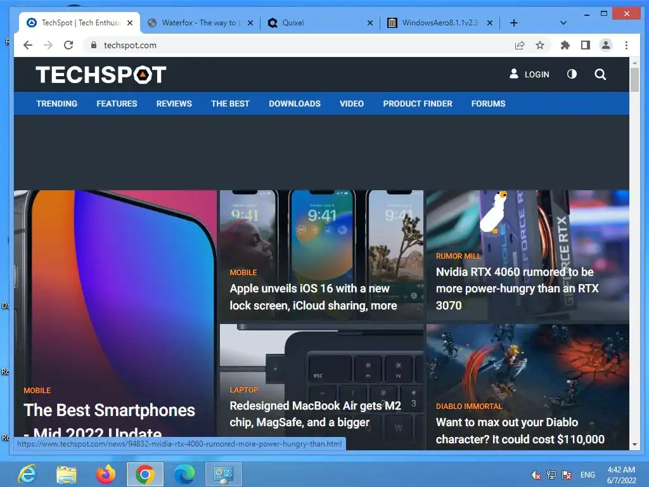Close the Waterfox tab
The height and width of the screenshot is (487, 649).
(250, 23)
